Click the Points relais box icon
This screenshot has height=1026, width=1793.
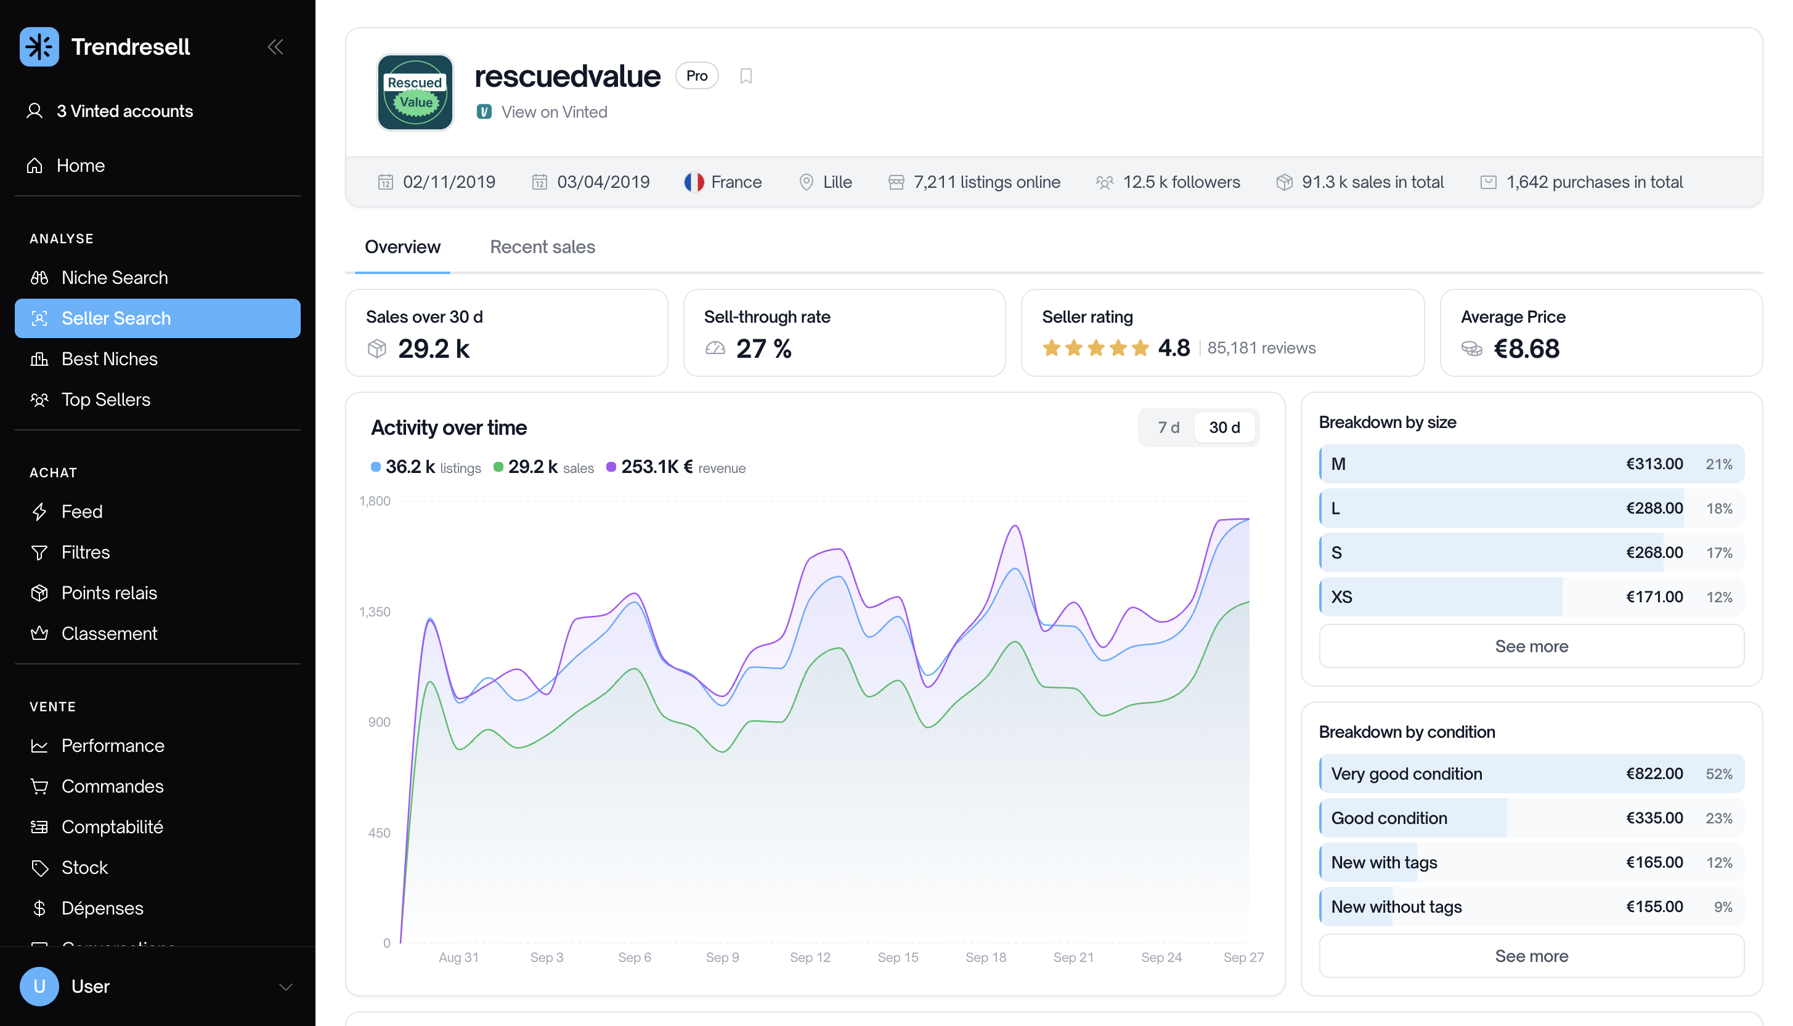pyautogui.click(x=39, y=593)
